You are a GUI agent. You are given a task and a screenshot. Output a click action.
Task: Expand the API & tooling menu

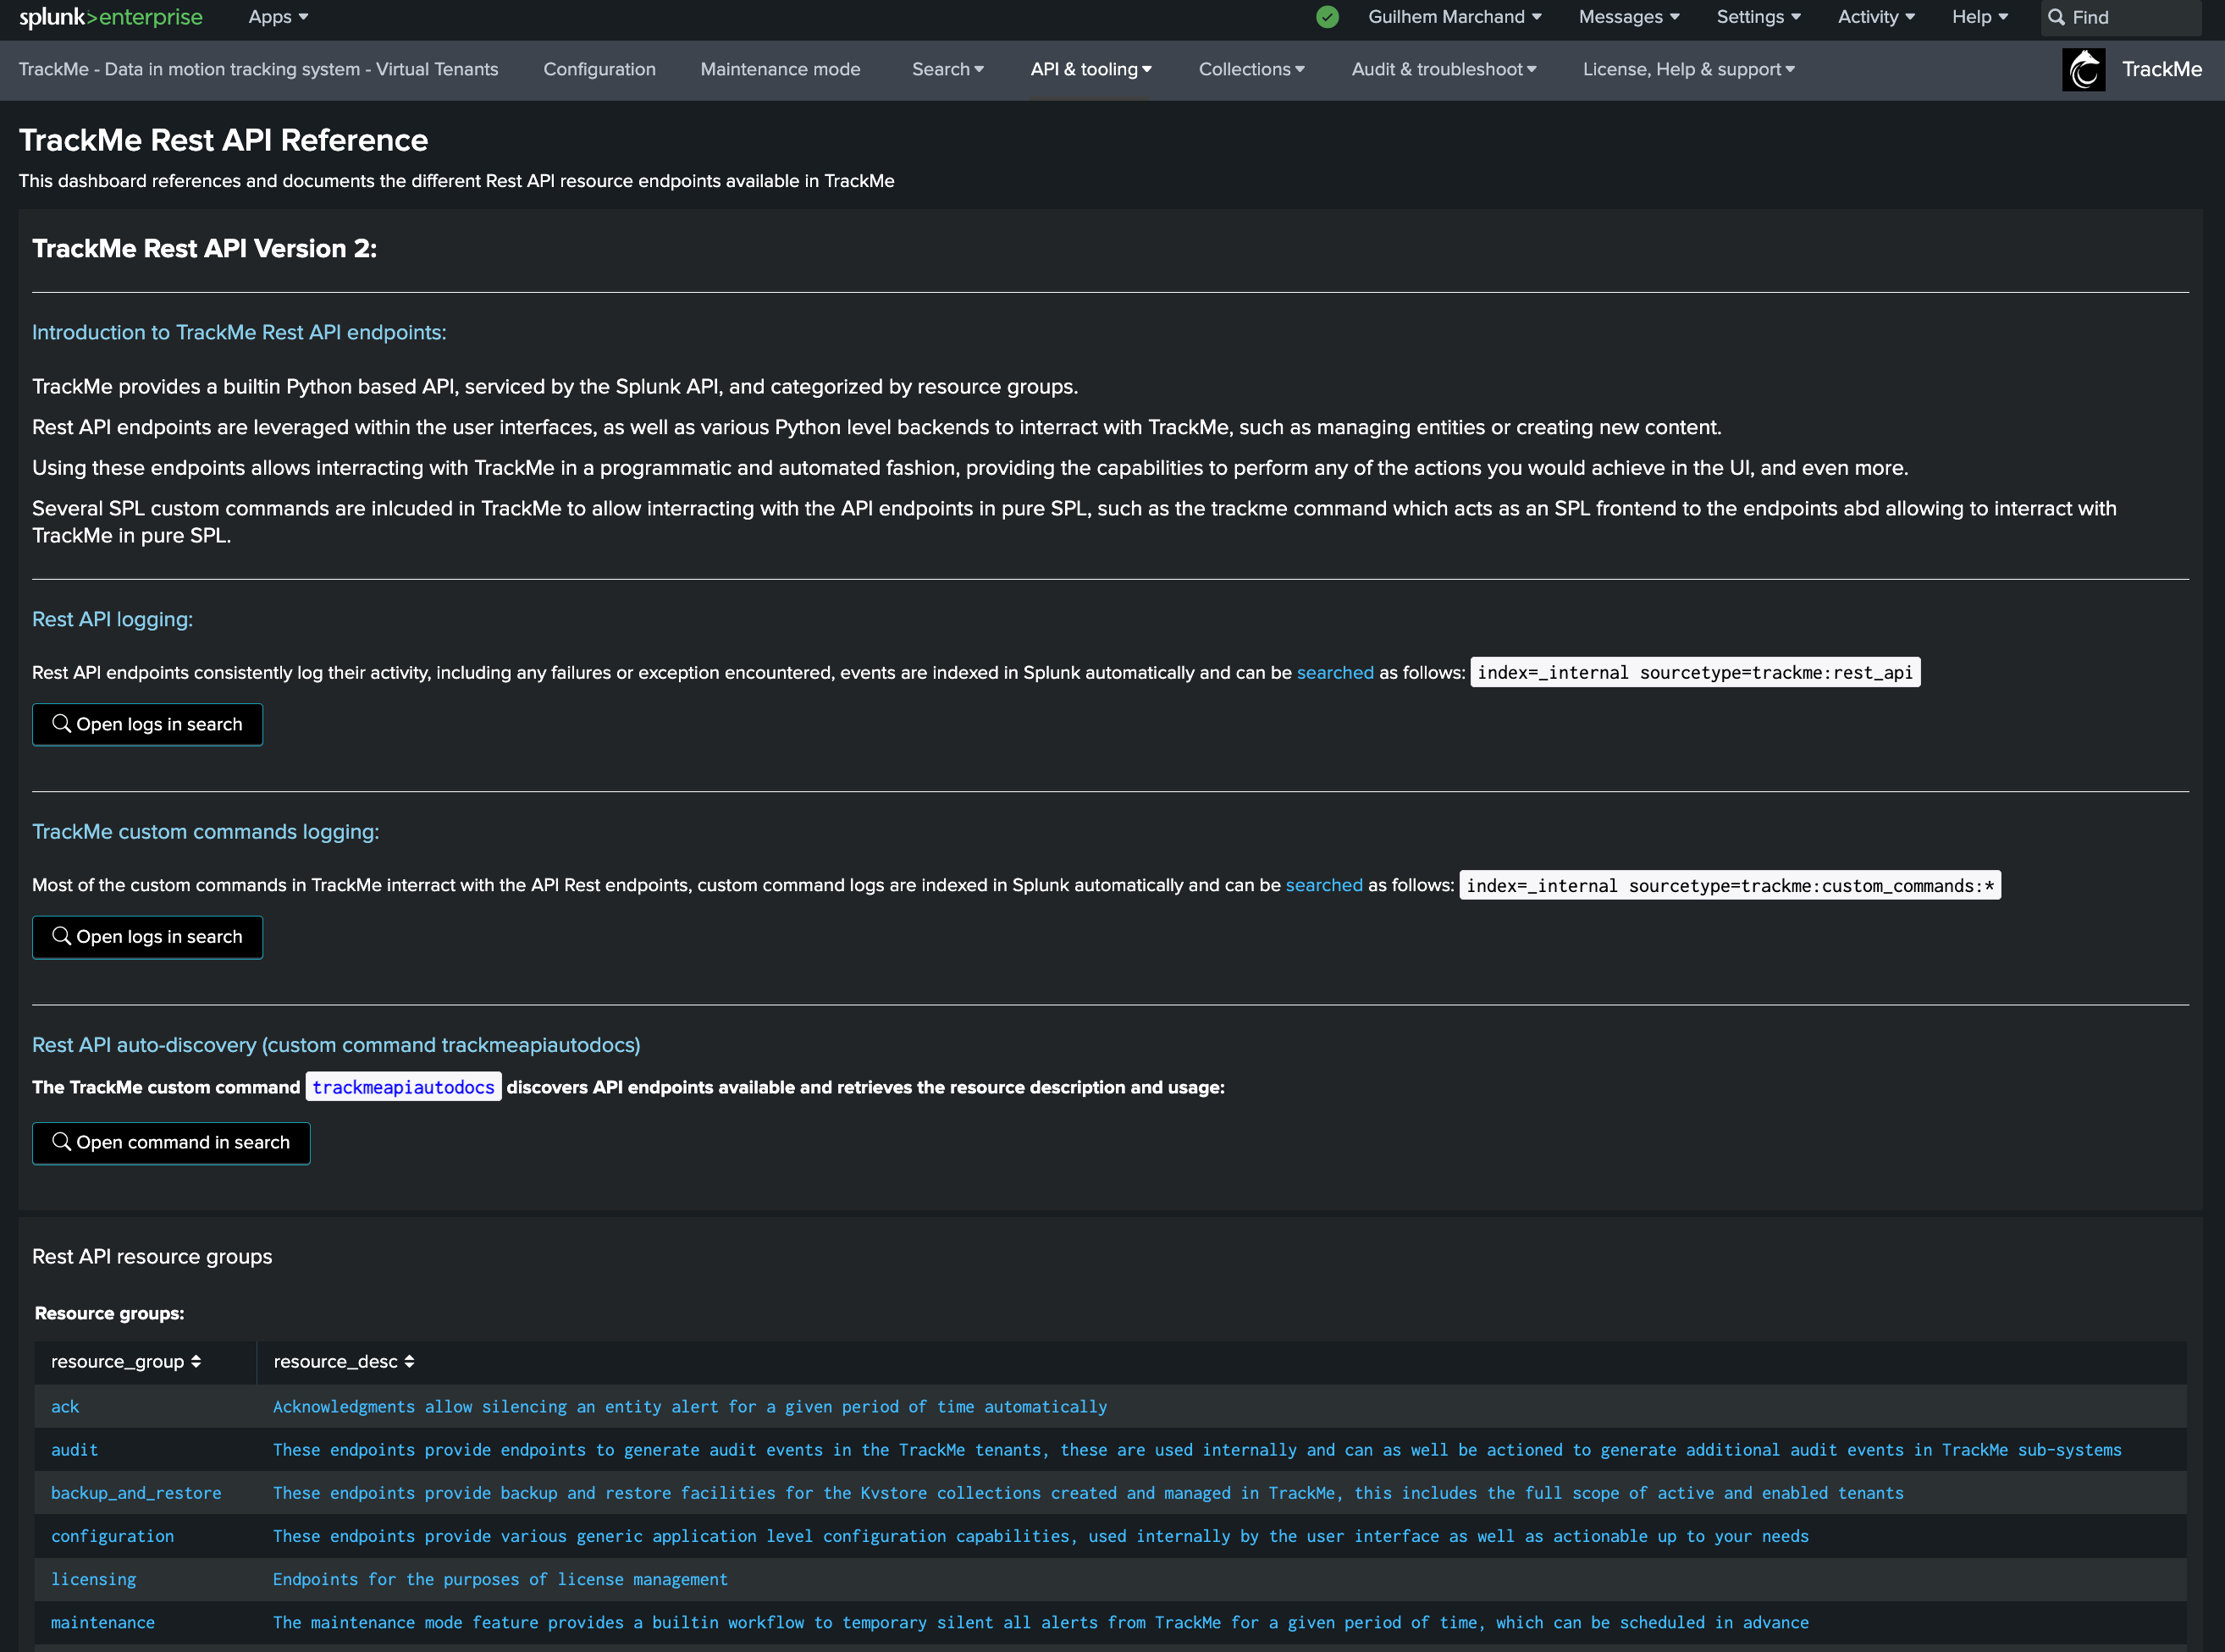click(x=1090, y=69)
